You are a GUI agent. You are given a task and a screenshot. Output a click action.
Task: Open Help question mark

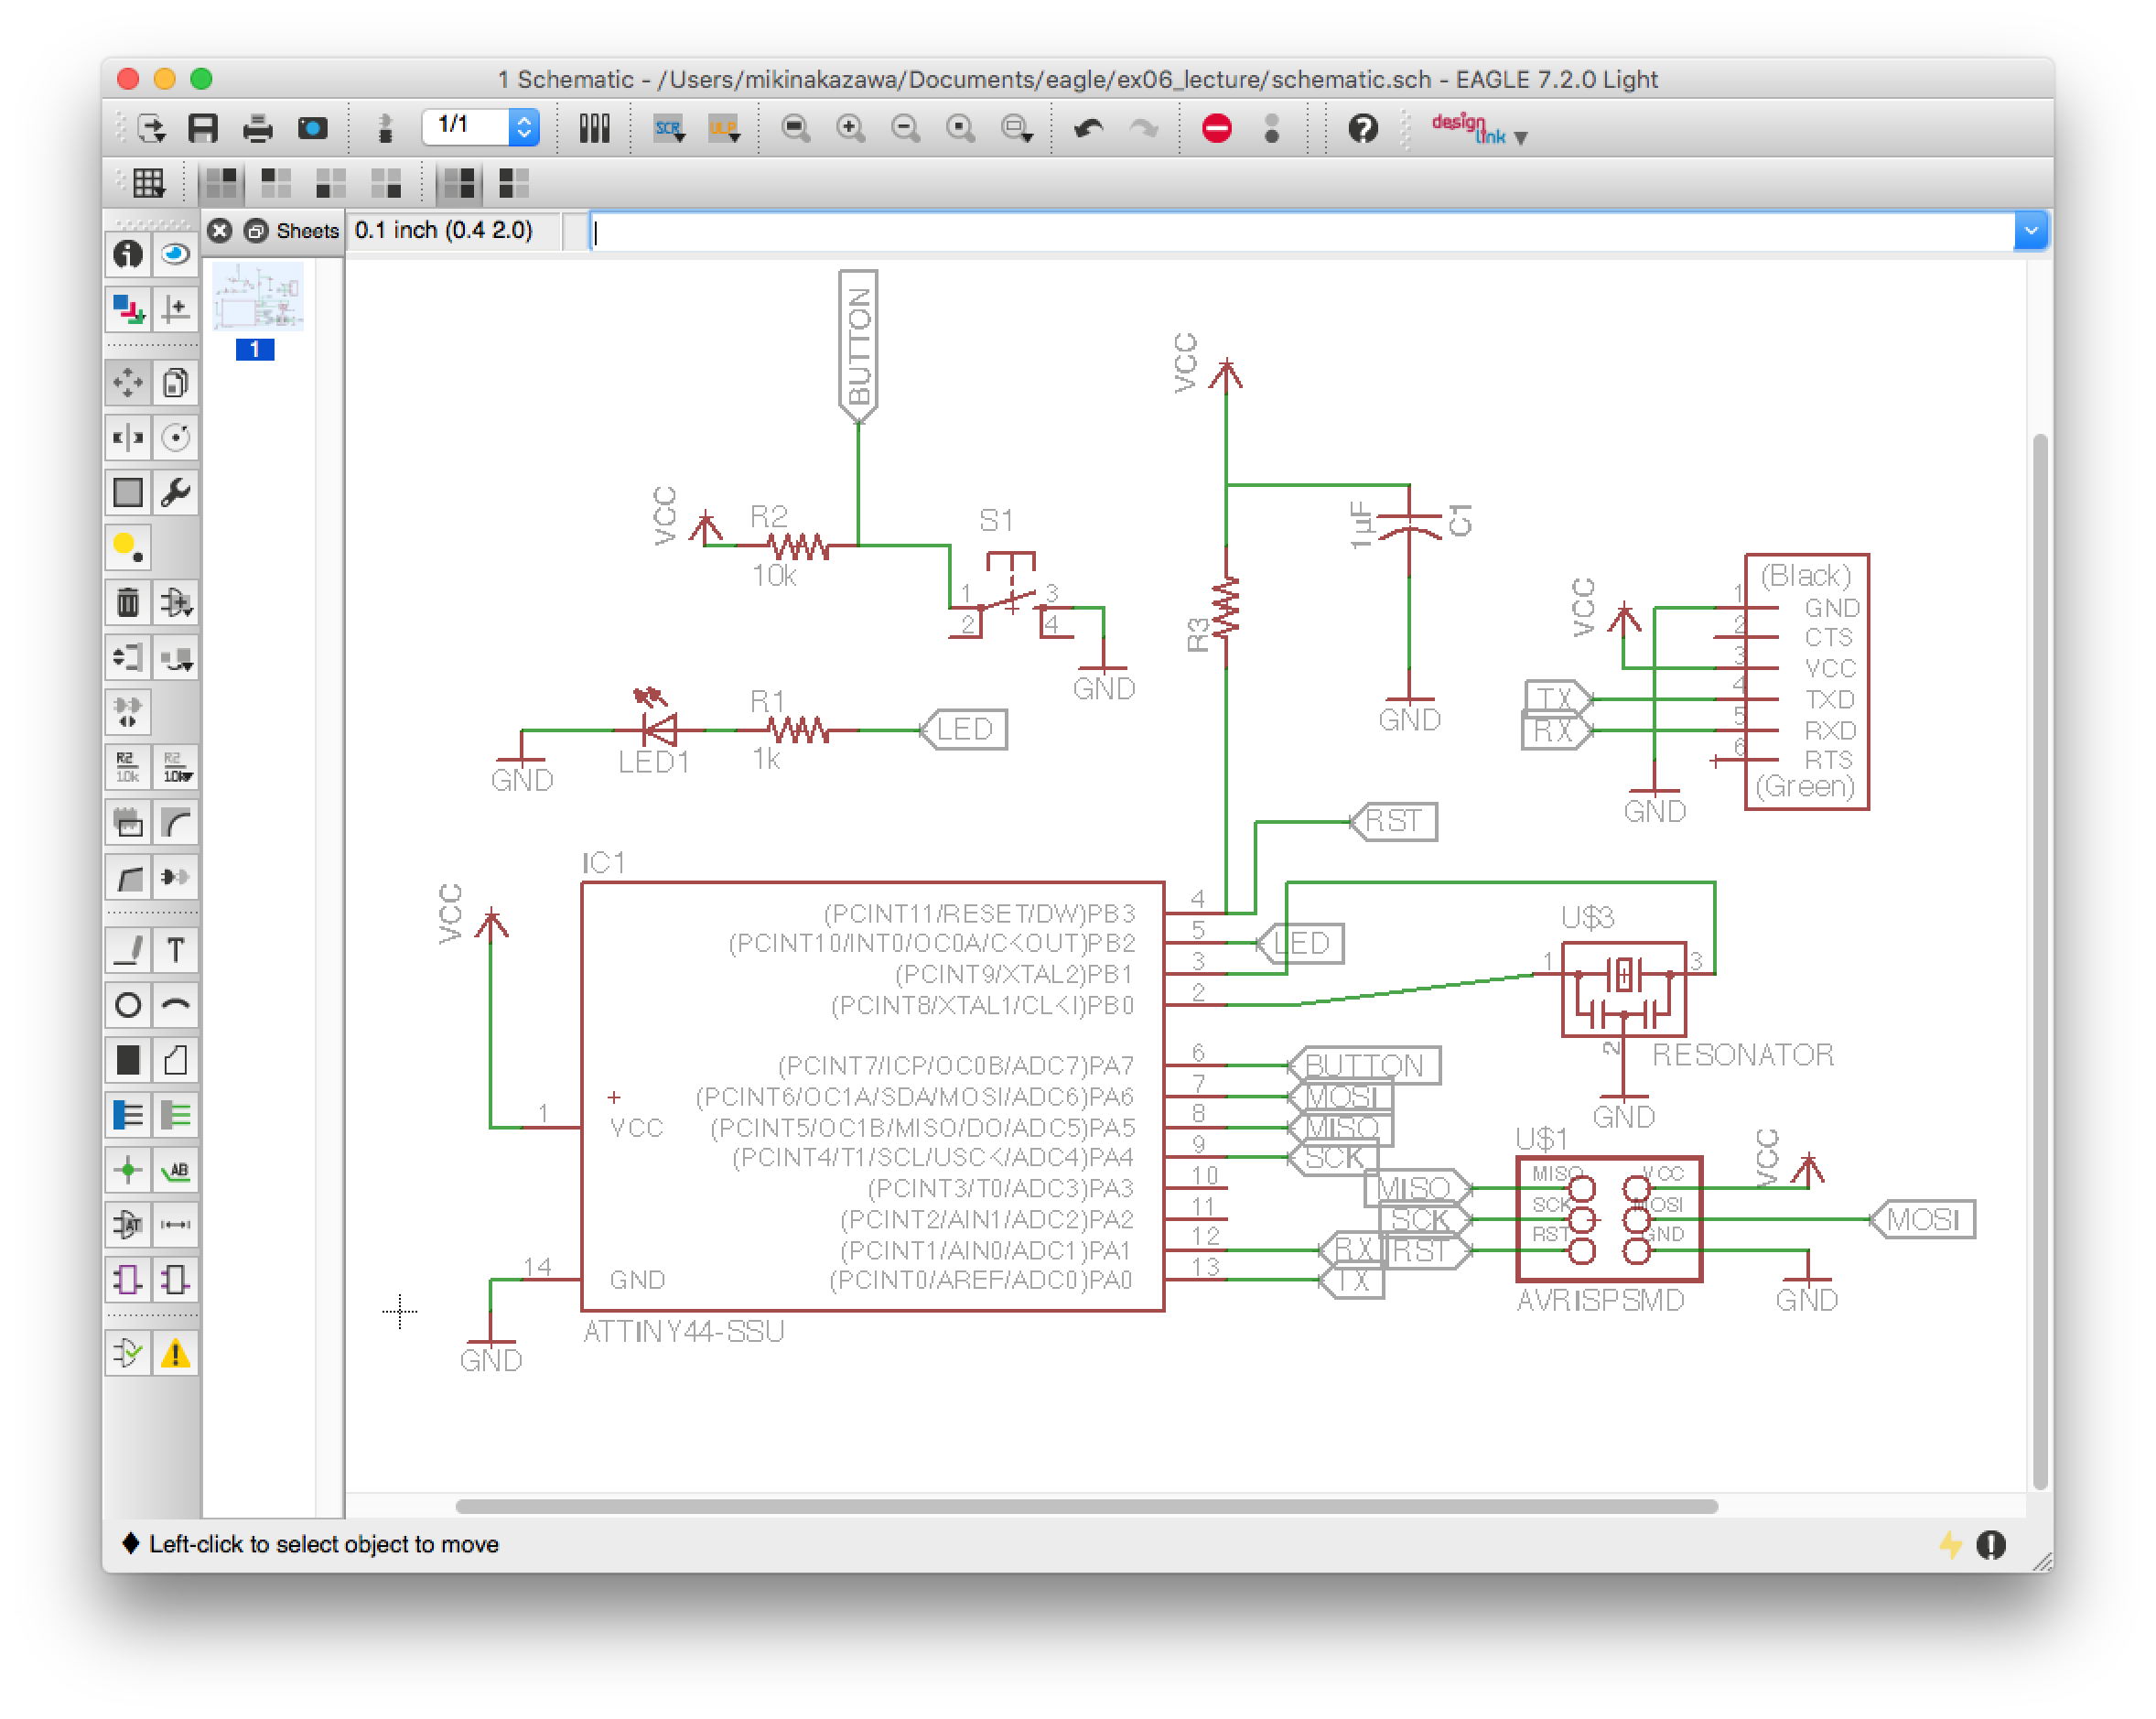[x=1363, y=128]
